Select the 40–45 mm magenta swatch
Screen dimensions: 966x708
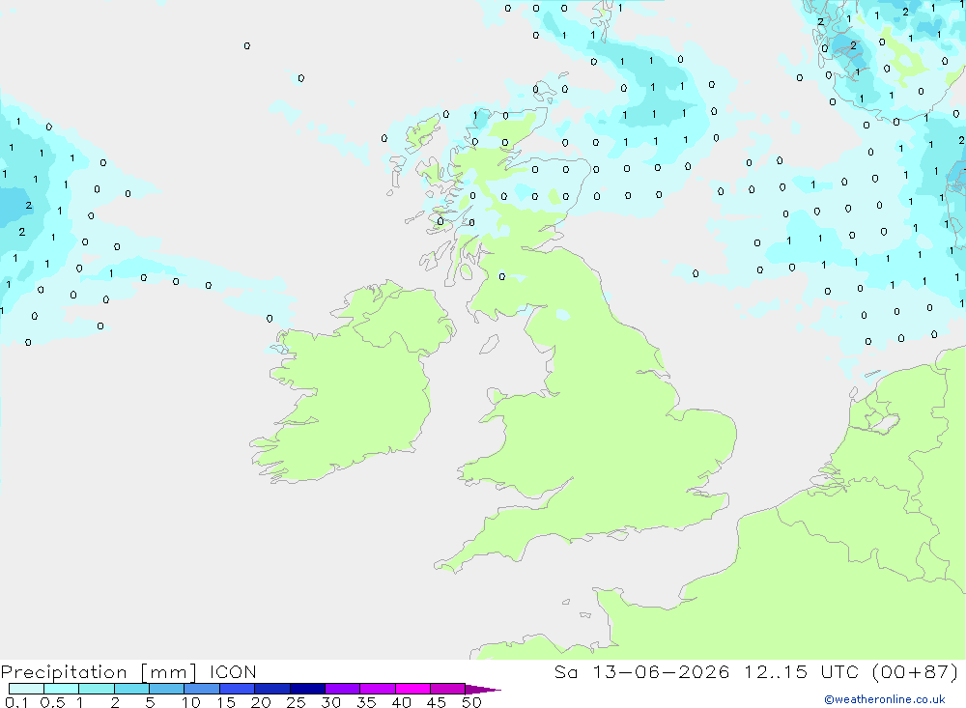(412, 689)
